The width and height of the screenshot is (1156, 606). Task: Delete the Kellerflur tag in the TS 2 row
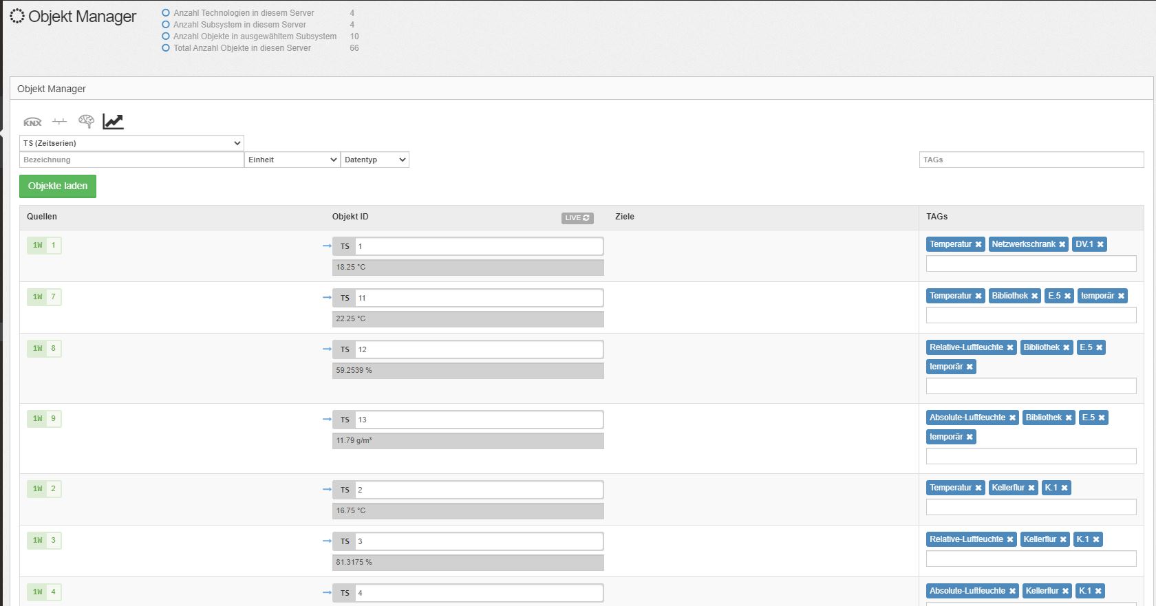1031,488
